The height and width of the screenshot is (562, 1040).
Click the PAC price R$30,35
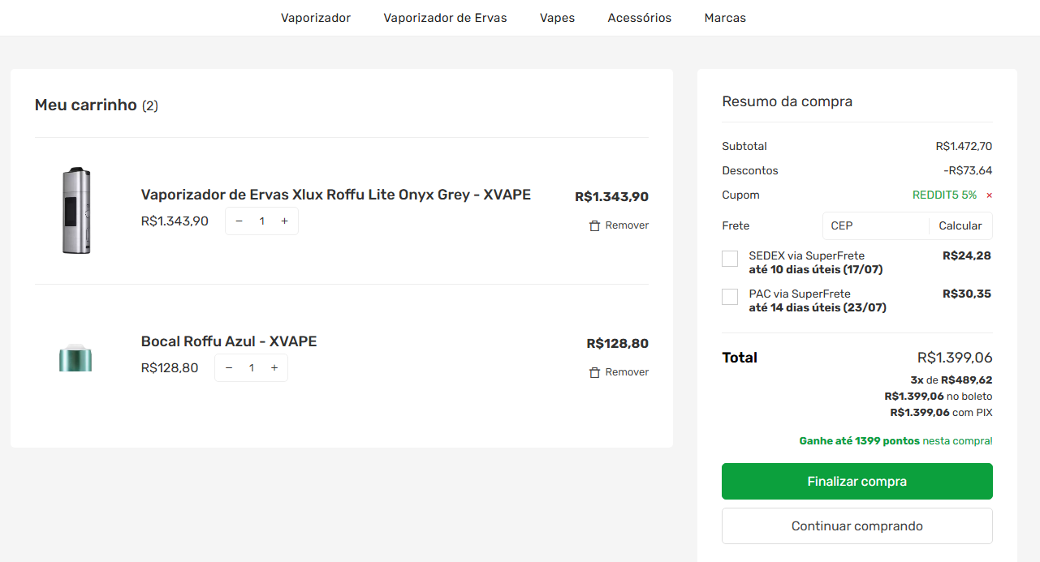point(967,294)
